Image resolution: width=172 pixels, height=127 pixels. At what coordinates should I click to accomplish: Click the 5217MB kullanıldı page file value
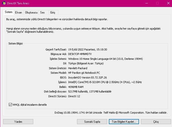tap(90, 91)
